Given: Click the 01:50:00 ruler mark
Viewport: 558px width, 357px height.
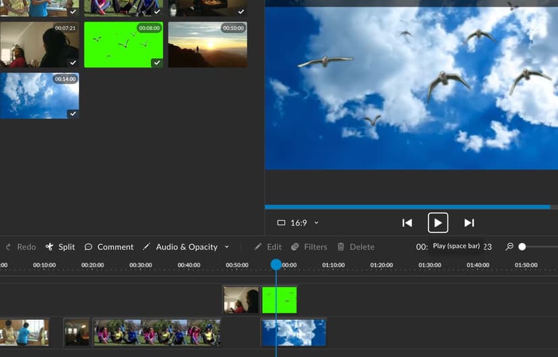Looking at the screenshot, I should tap(526, 265).
